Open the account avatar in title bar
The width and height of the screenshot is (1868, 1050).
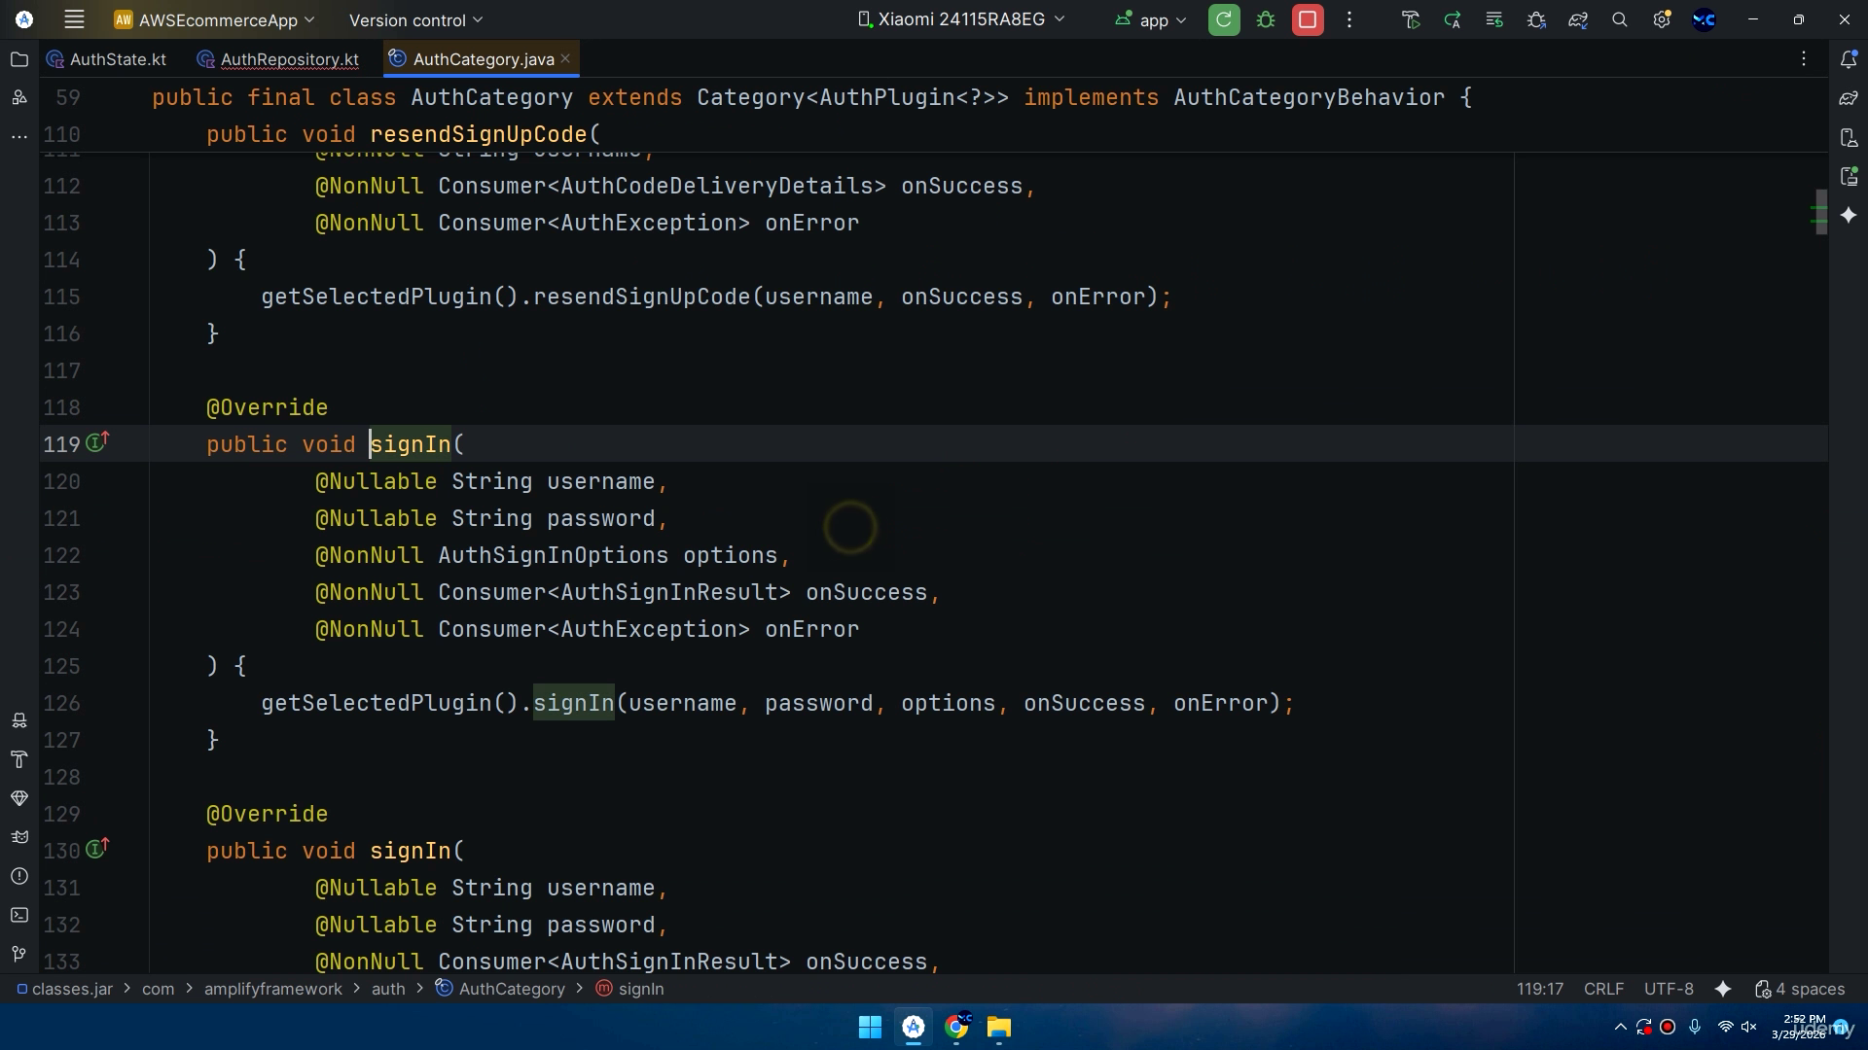[1704, 19]
